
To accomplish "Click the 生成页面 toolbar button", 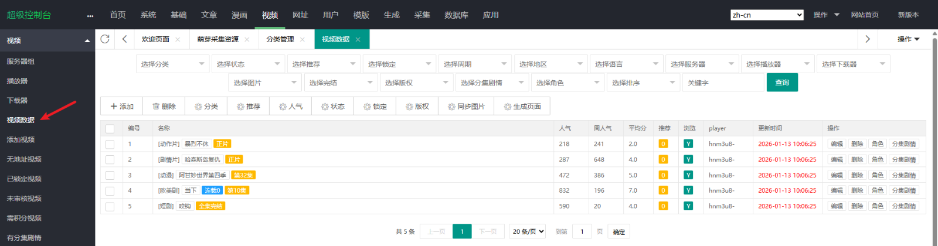I will click(x=522, y=107).
